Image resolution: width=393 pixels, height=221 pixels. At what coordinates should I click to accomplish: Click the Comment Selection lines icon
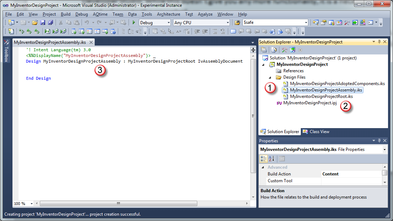(215, 31)
